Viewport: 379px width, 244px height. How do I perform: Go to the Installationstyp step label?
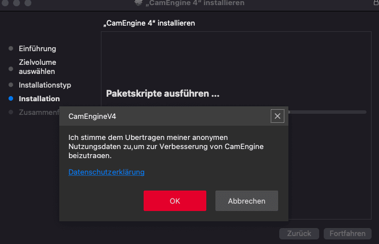45,85
